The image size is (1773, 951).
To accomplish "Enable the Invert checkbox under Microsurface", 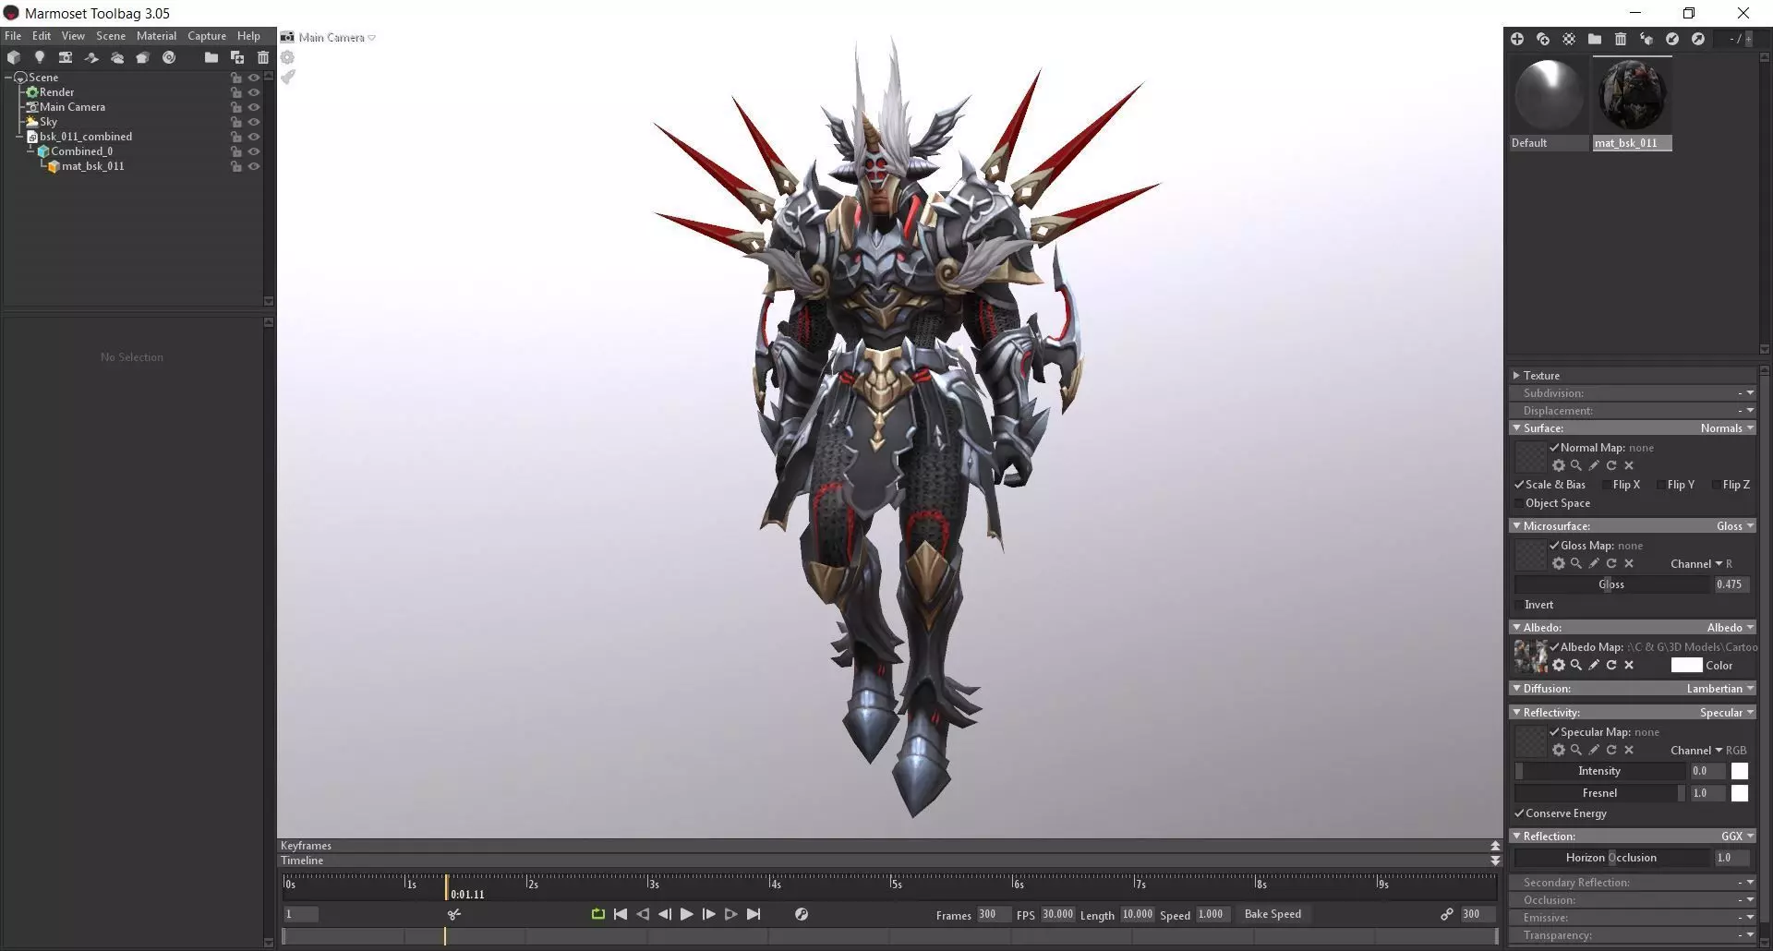I will [1519, 605].
